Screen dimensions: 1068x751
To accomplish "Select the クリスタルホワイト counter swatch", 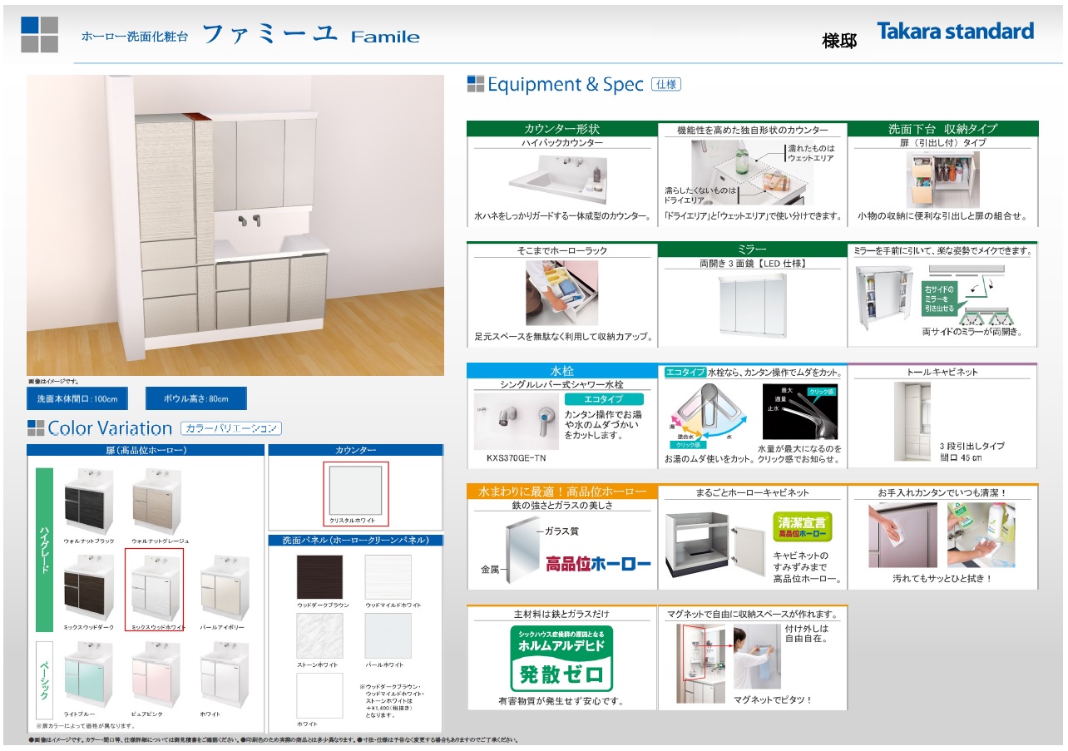I will 356,491.
